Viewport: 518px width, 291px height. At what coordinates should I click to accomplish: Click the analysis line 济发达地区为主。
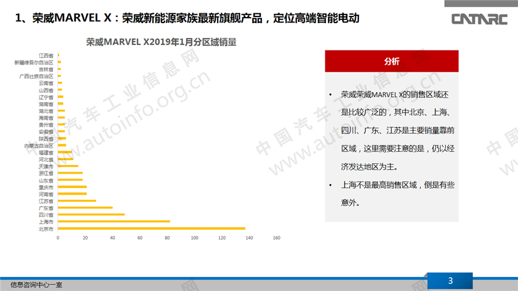pos(369,167)
